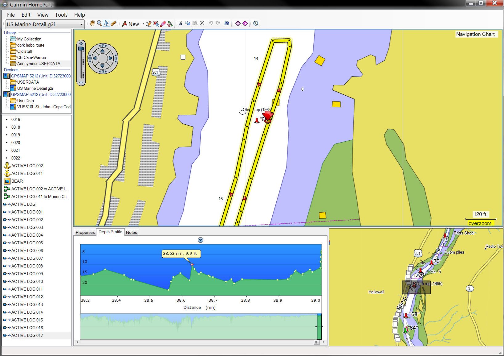Viewport: 504px width, 356px height.
Task: Click the depth profile overview range handle
Action: click(x=319, y=326)
